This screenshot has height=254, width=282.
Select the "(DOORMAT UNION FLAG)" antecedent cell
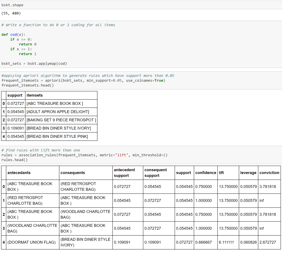click(x=33, y=243)
